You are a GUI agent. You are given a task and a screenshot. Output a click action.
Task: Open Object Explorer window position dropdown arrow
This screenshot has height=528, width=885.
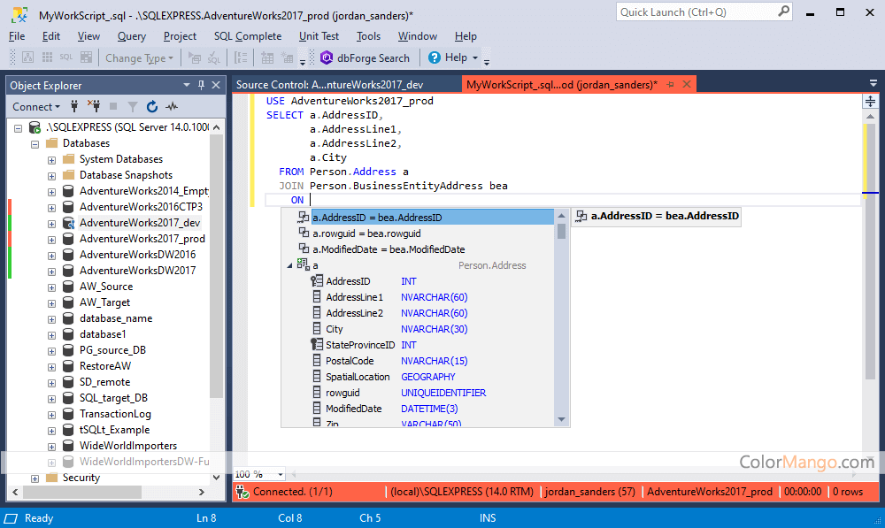point(186,85)
